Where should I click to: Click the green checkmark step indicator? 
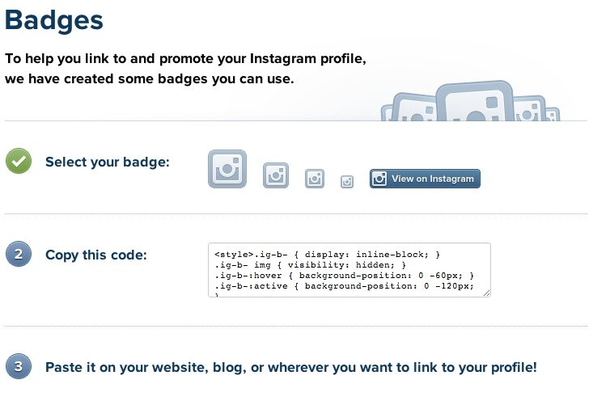click(19, 161)
